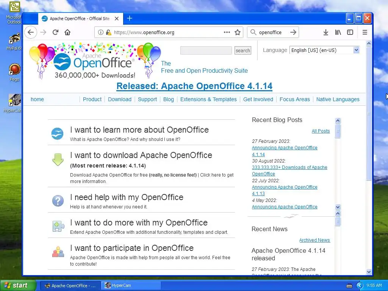Open the Download nav item
The width and height of the screenshot is (388, 291).
119,99
